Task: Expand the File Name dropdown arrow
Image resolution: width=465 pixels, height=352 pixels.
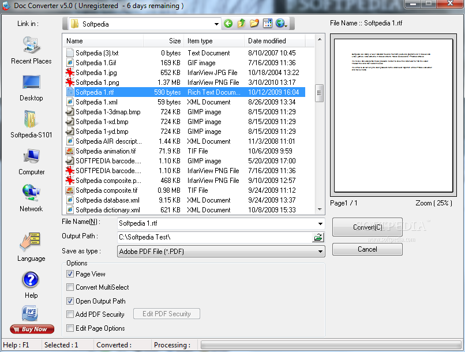Action: click(x=320, y=223)
